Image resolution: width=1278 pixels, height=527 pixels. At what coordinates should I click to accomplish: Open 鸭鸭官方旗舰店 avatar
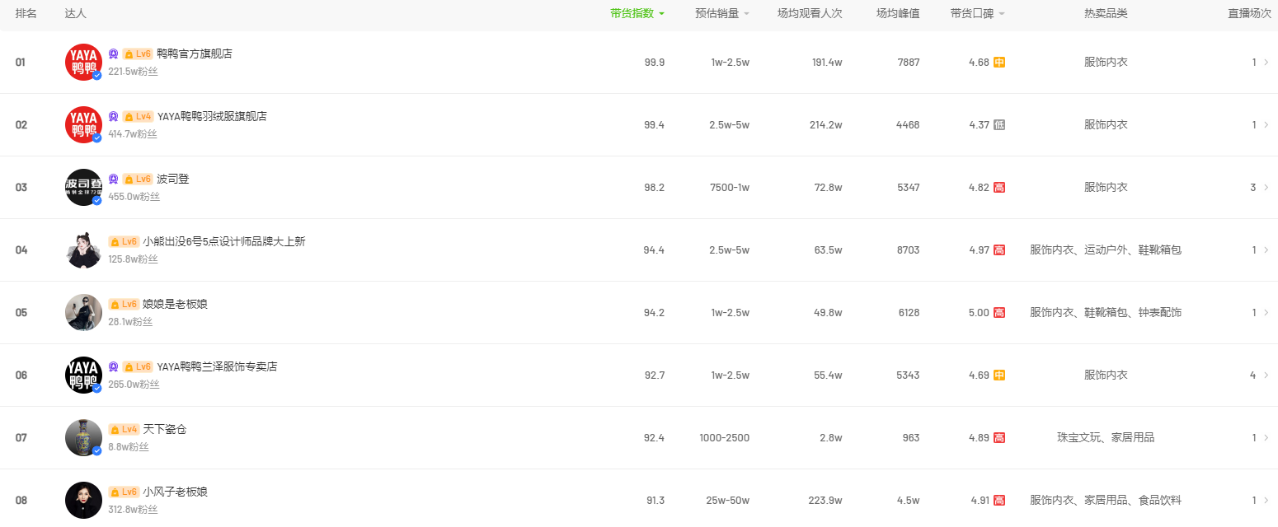coord(83,62)
